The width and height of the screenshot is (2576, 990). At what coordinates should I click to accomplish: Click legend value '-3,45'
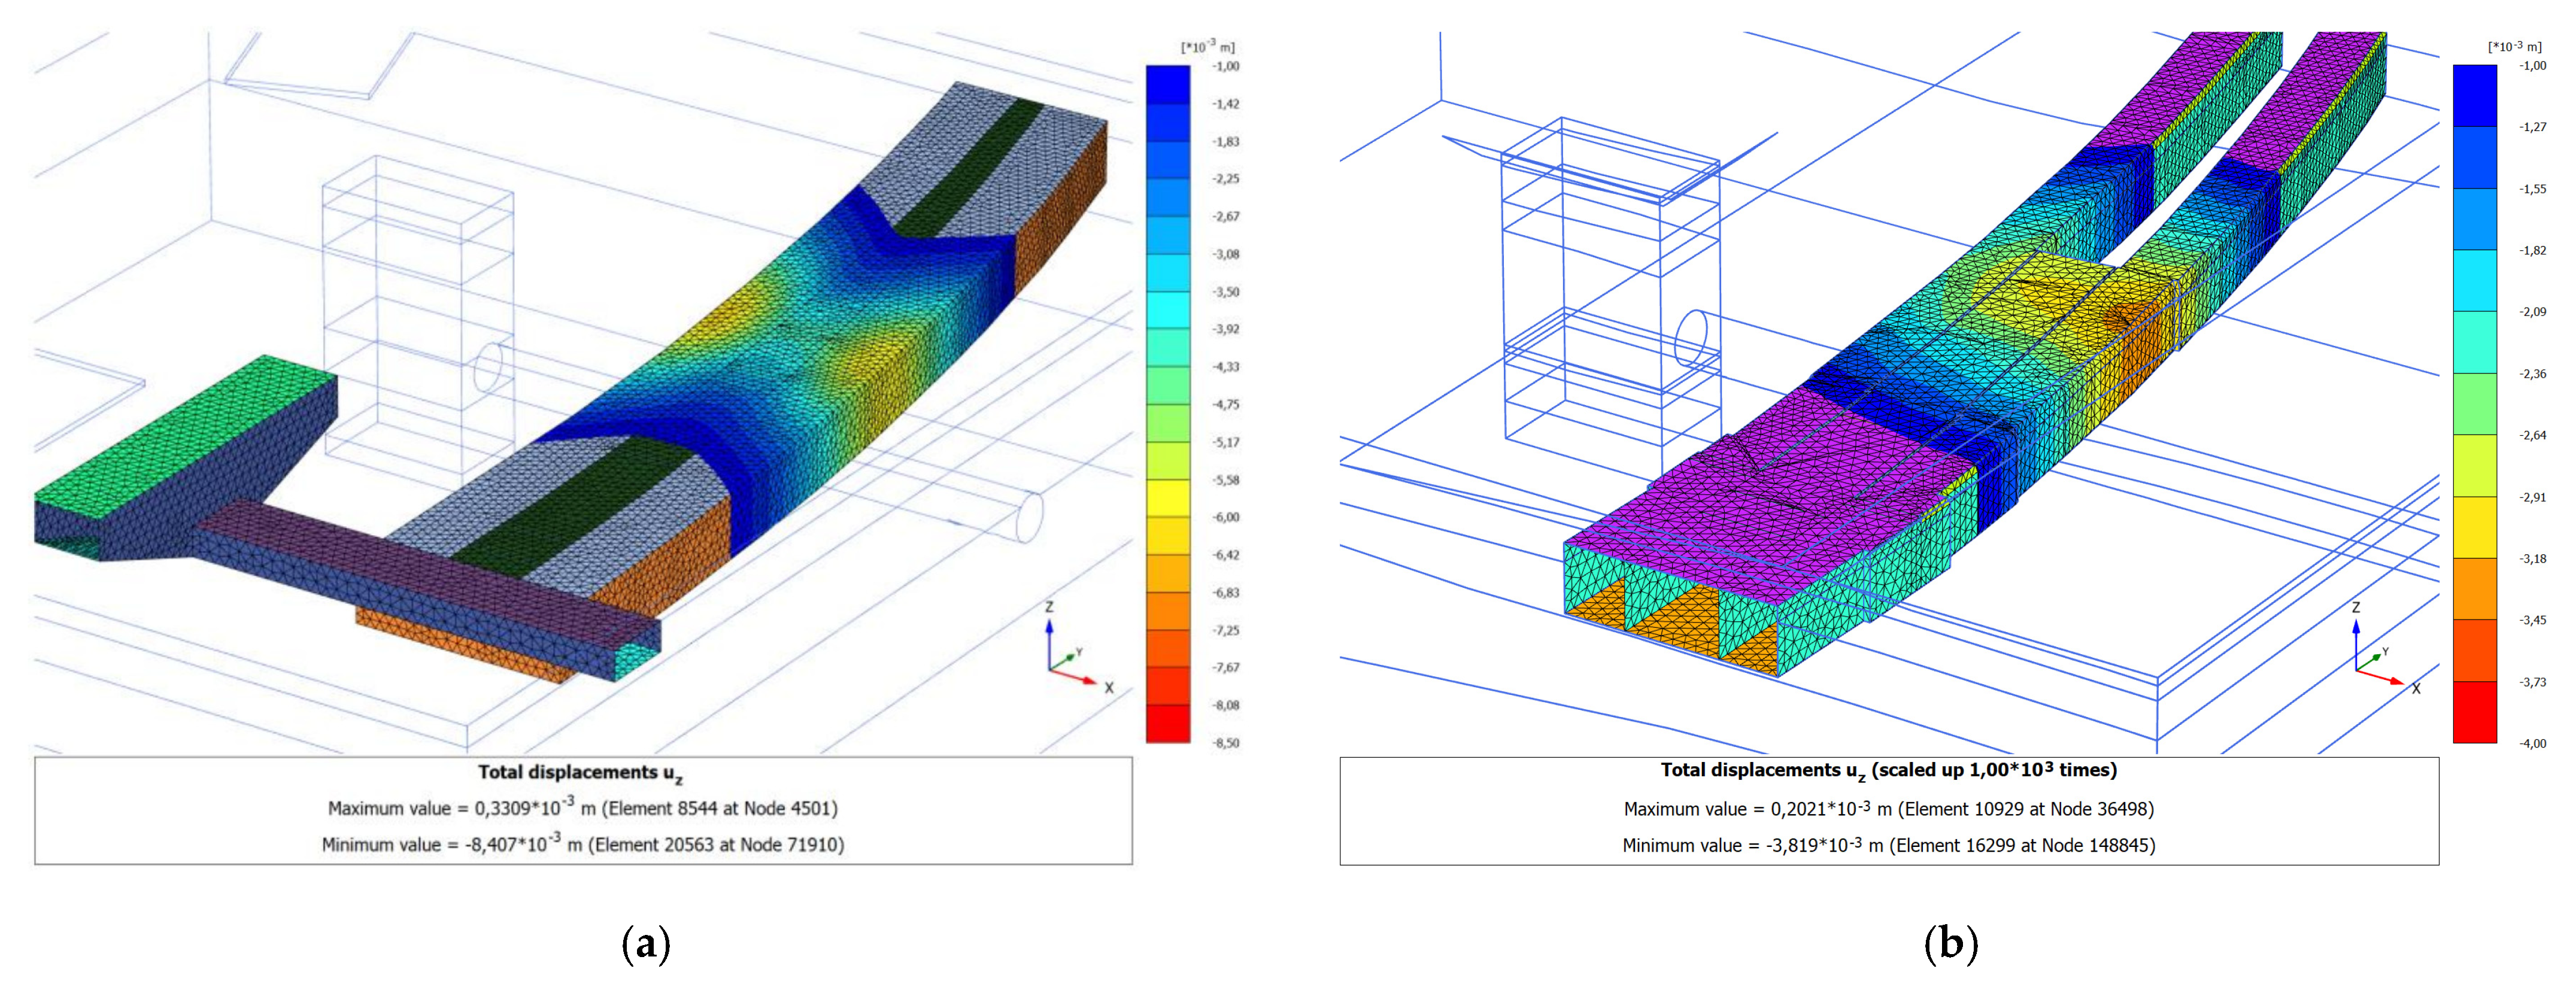click(2533, 620)
